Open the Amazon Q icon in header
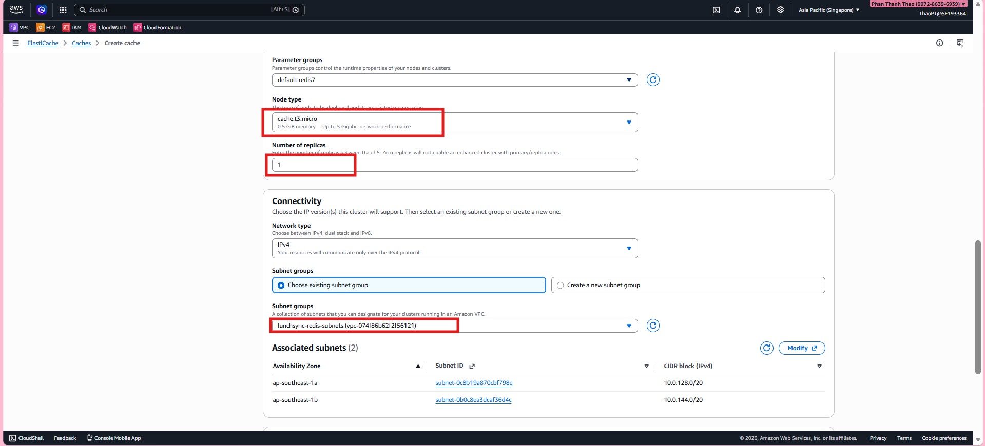The image size is (985, 446). (x=42, y=10)
